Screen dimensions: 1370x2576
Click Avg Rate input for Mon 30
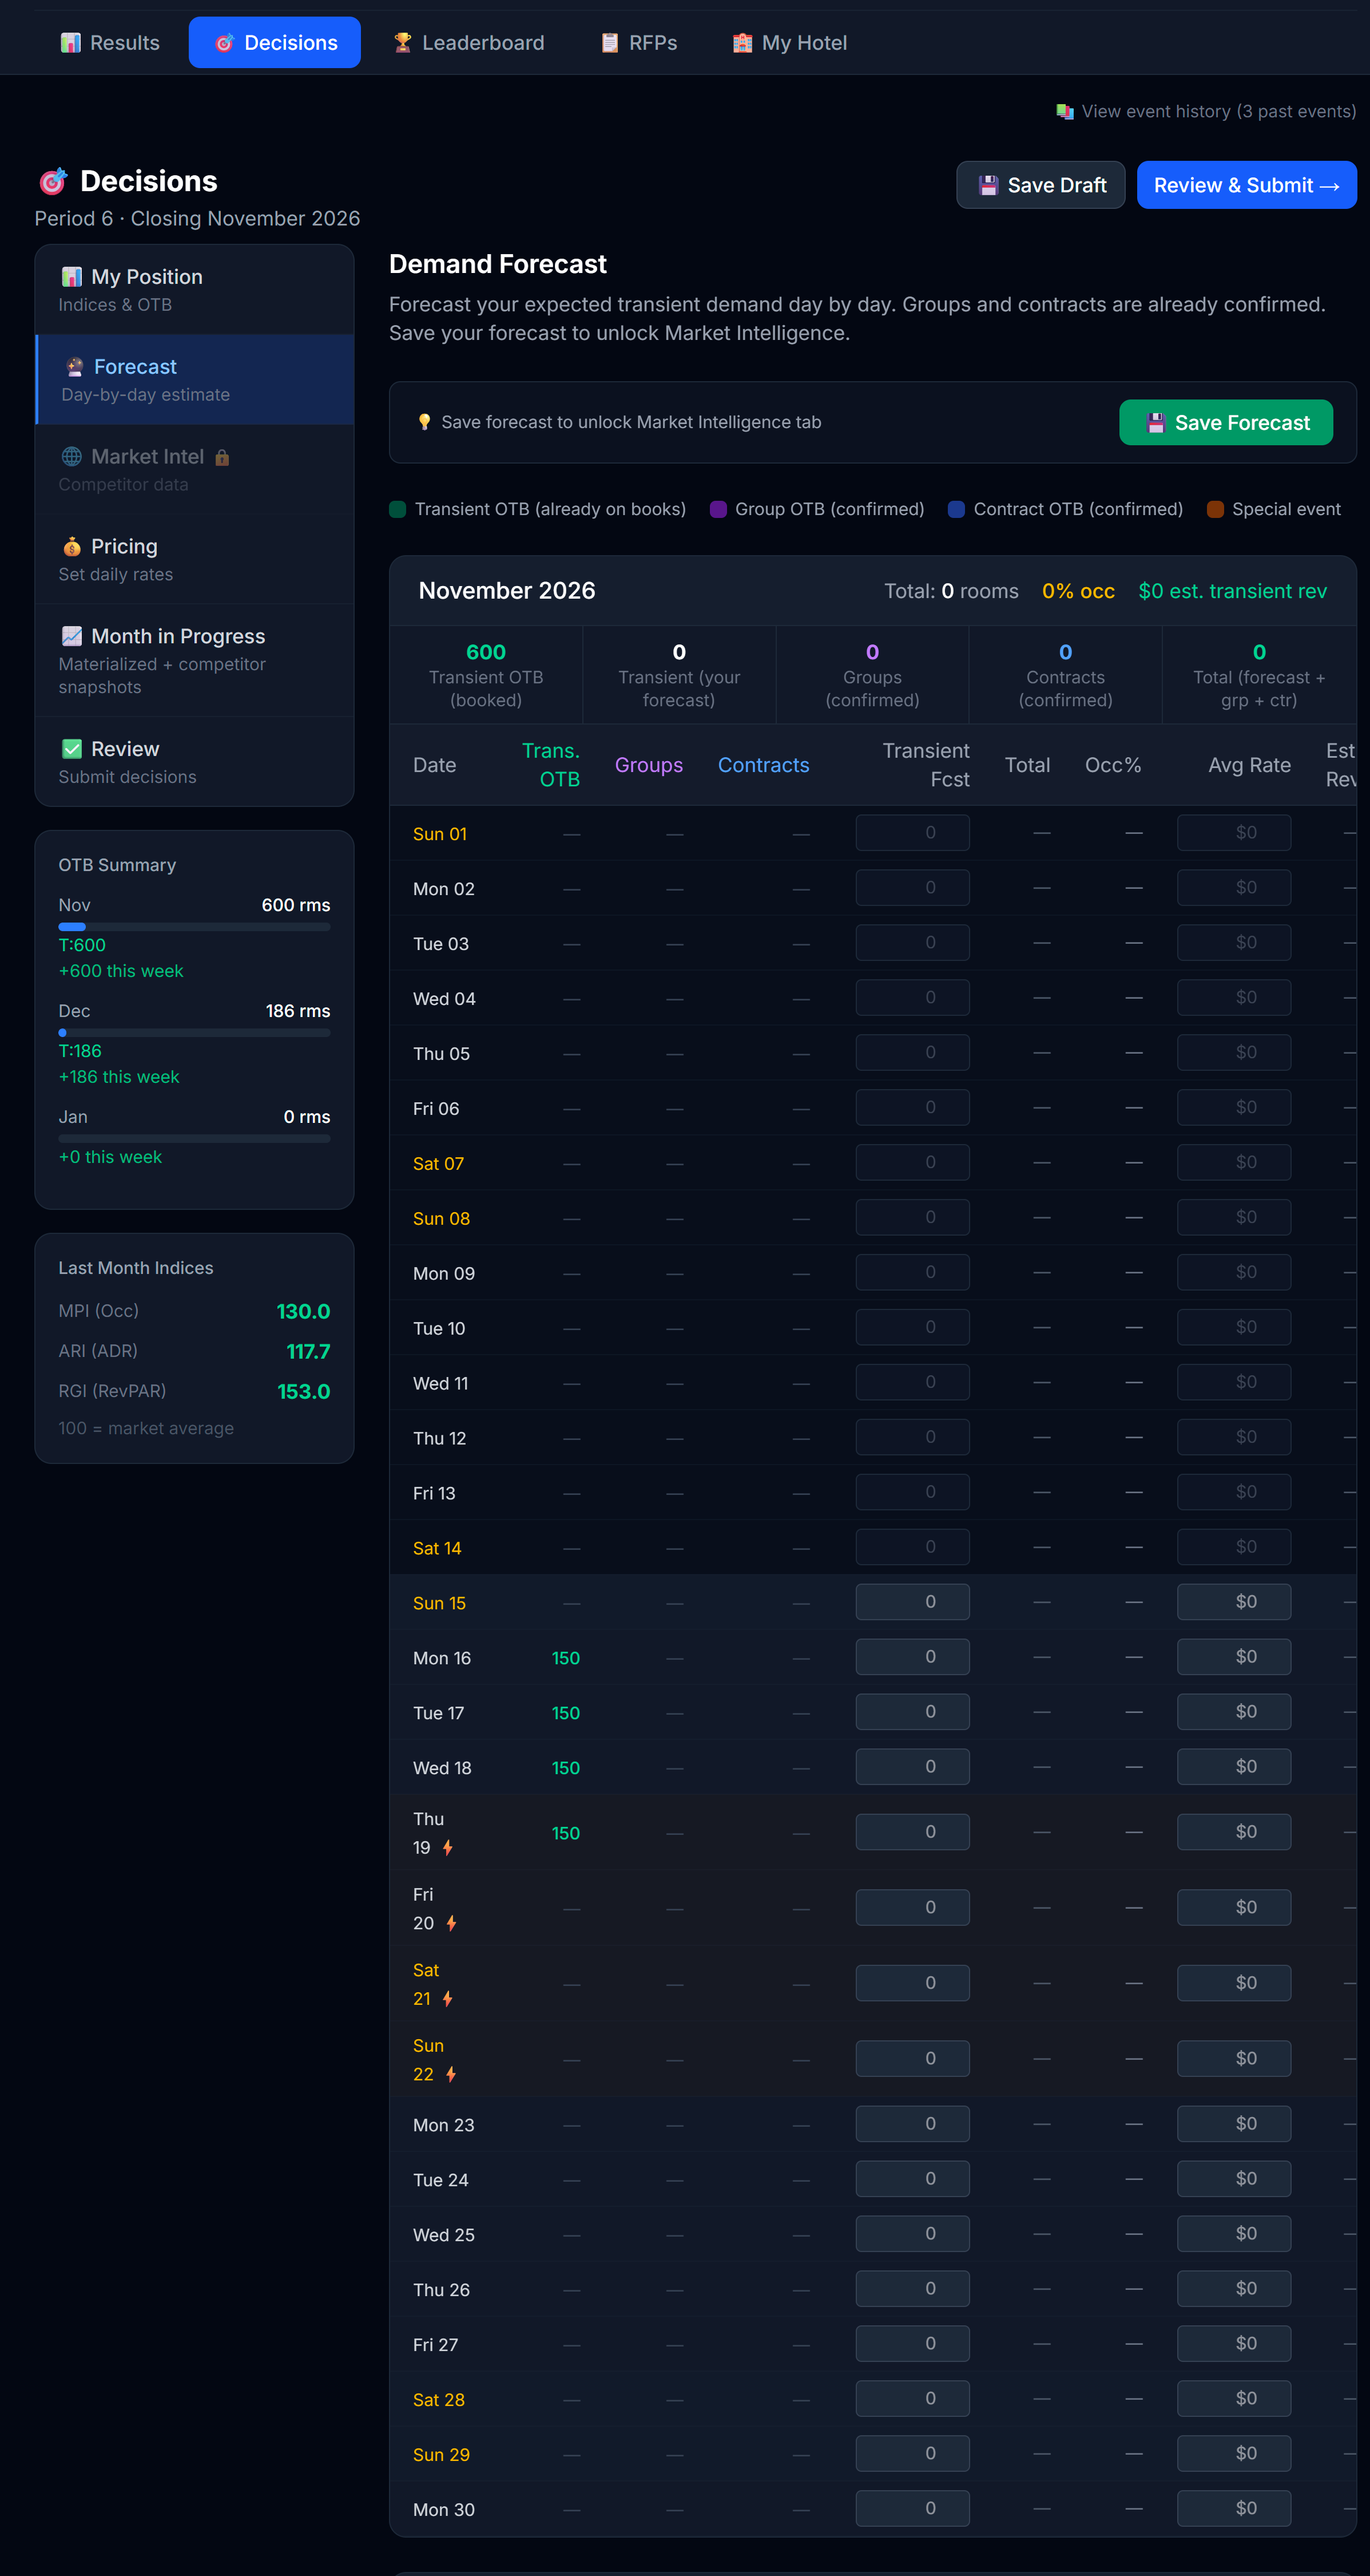click(1234, 2509)
